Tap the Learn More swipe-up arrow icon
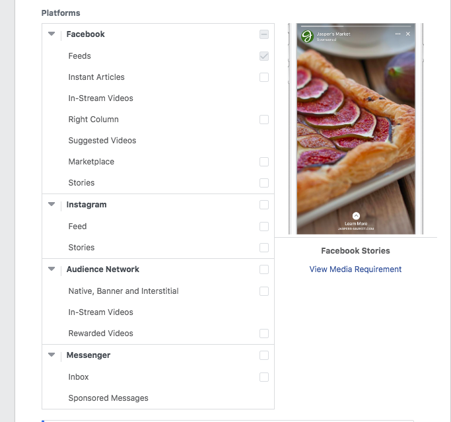This screenshot has width=451, height=422. tap(356, 216)
